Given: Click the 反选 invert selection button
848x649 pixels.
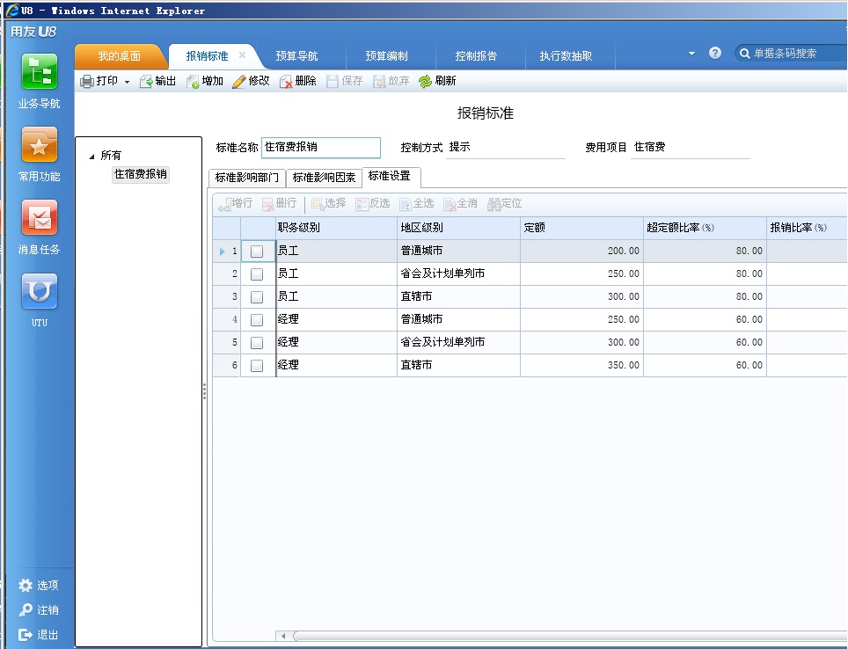Looking at the screenshot, I should click(x=373, y=203).
